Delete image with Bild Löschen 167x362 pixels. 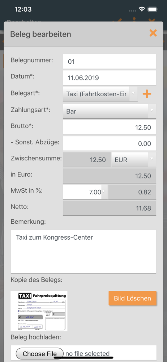coord(132,298)
